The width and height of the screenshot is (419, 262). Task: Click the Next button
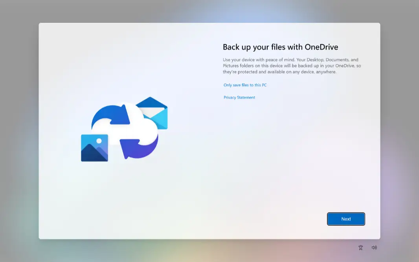pos(346,219)
